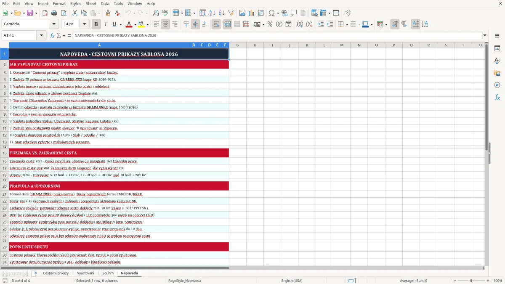Click the zoom-in plus button
Viewport: 505px width, 284px height.
click(x=488, y=281)
